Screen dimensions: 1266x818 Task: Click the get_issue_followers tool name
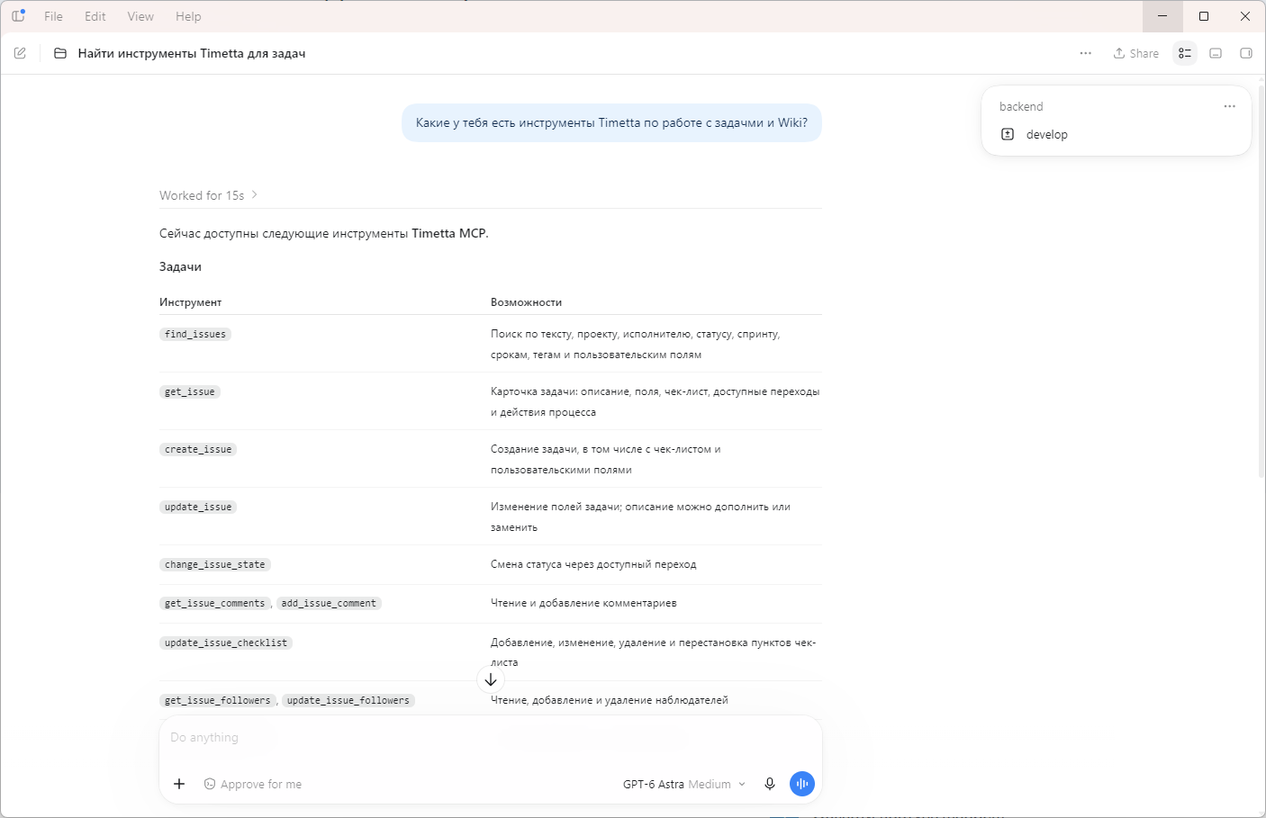tap(218, 700)
